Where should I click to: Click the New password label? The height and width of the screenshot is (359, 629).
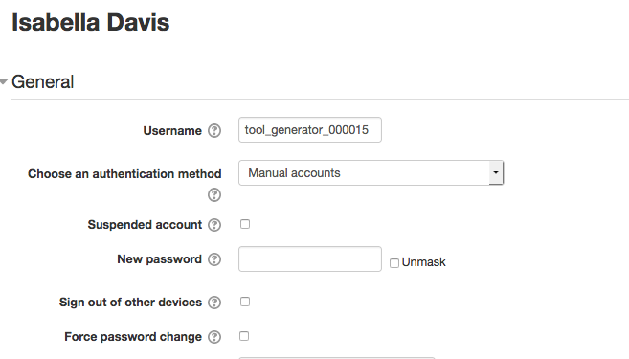[159, 259]
